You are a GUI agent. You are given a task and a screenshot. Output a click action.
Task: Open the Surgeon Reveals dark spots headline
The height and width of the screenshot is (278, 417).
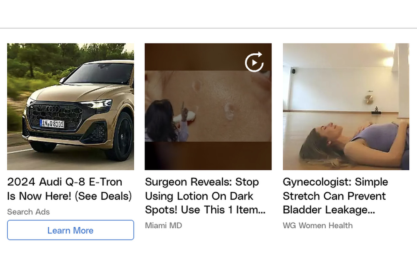[x=205, y=196]
